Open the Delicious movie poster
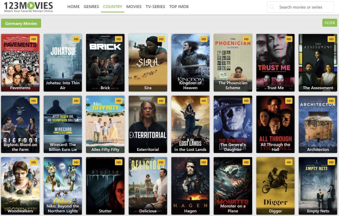The image size is (339, 216). point(148,186)
